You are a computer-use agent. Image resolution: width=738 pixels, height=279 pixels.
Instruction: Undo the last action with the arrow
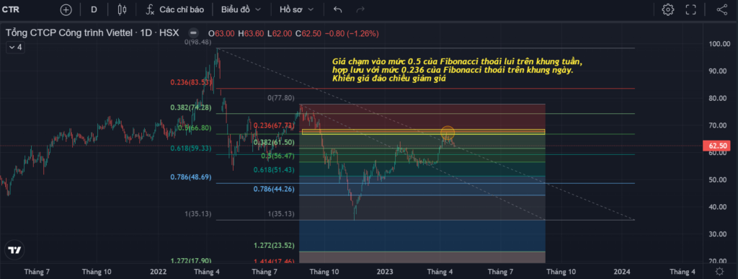click(x=337, y=9)
